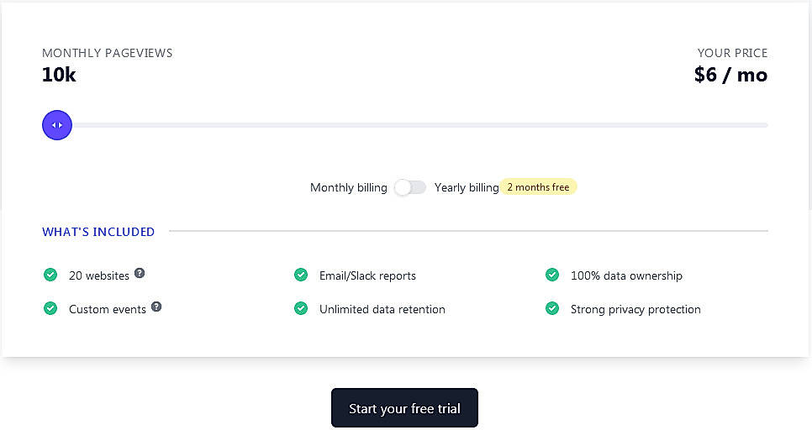This screenshot has width=812, height=430.
Task: Click the pageviews slider track
Action: pyautogui.click(x=405, y=125)
